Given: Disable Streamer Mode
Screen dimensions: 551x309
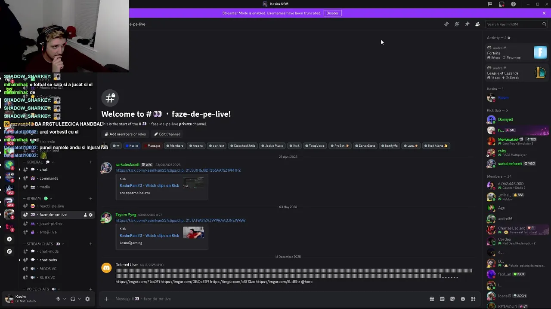Looking at the screenshot, I should pyautogui.click(x=332, y=13).
